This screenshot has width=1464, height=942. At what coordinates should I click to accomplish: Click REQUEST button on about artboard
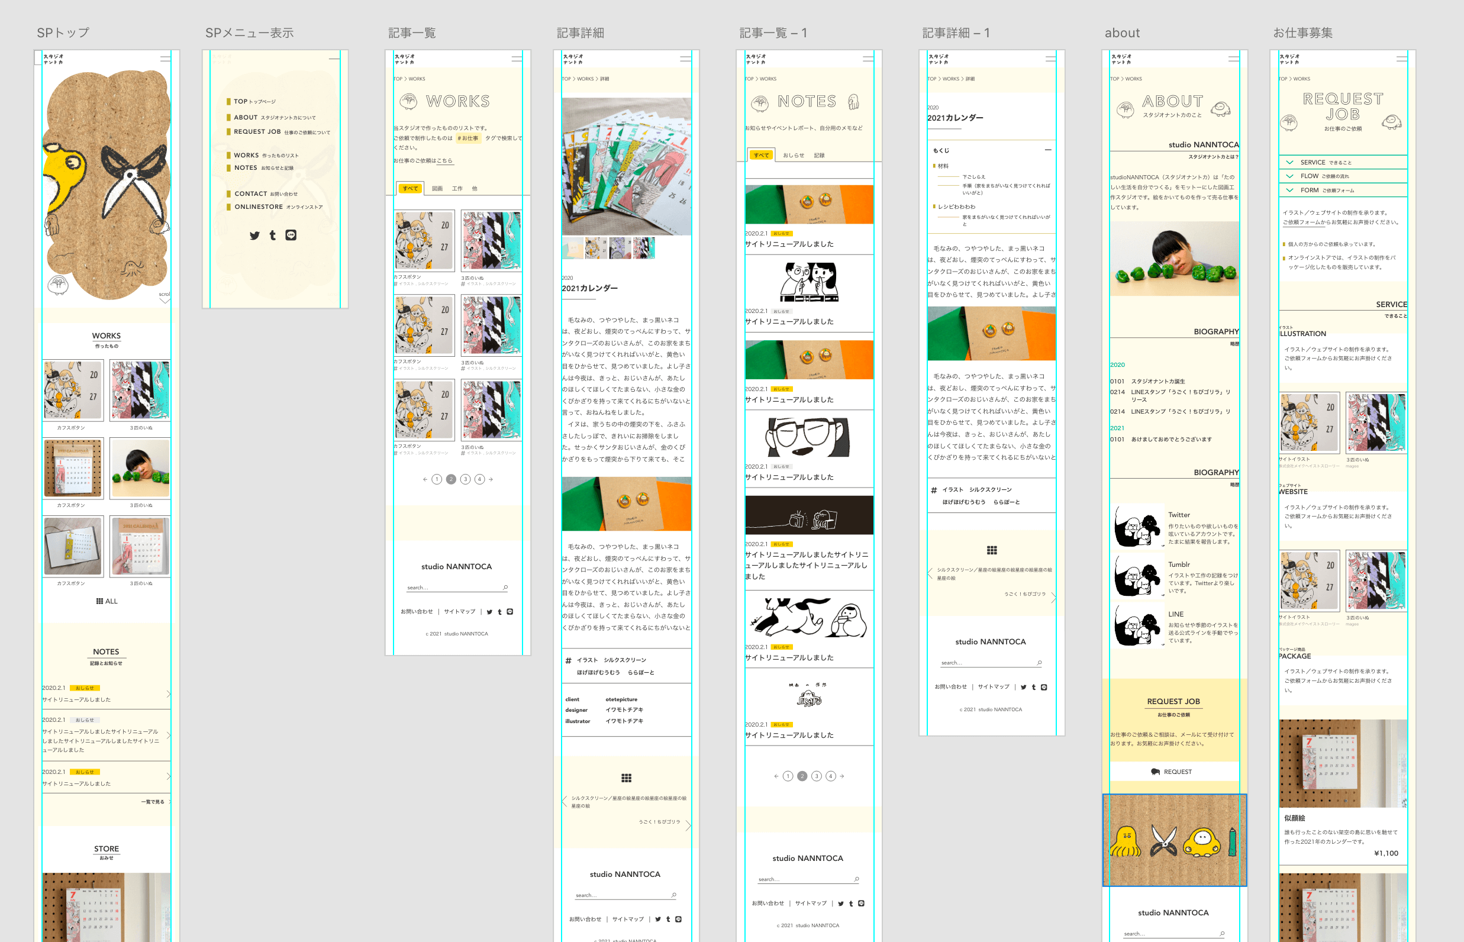click(x=1174, y=772)
